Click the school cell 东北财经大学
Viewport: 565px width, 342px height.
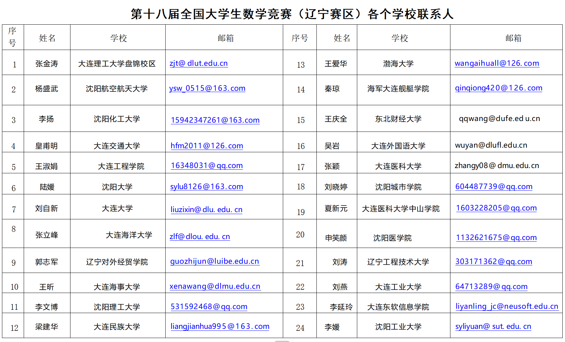(x=398, y=119)
